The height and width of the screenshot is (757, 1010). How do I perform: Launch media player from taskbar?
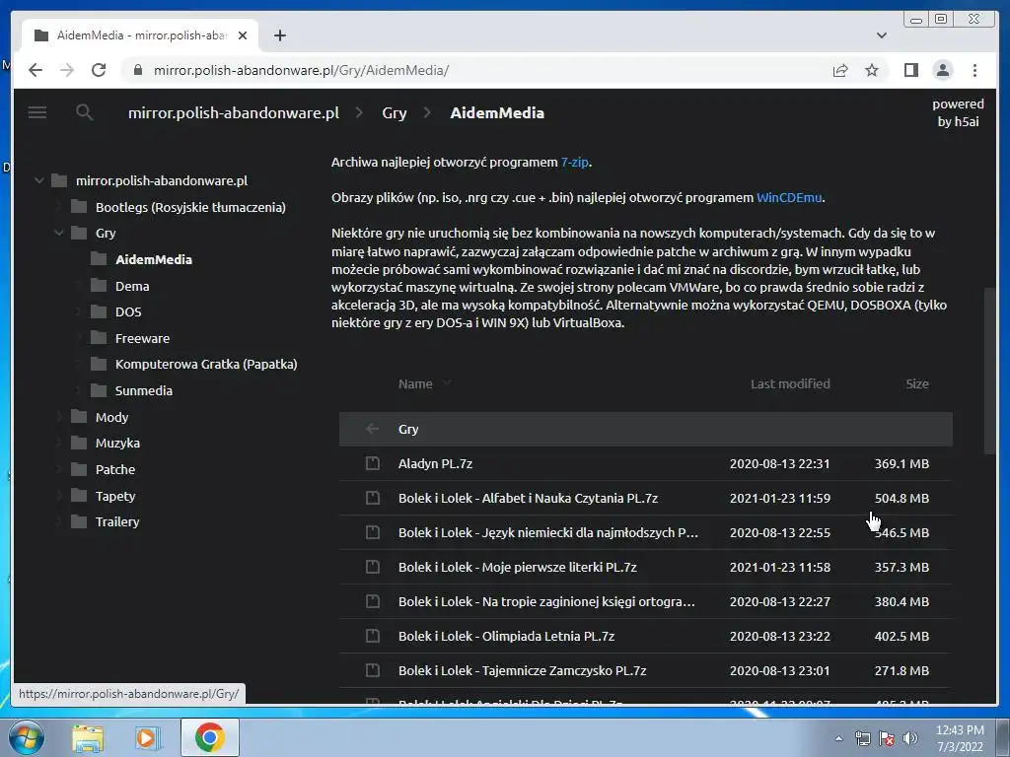[148, 737]
